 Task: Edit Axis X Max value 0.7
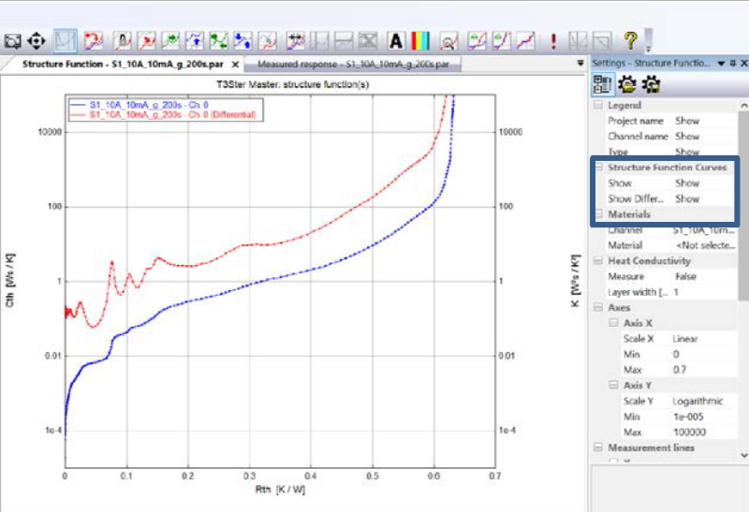point(704,370)
